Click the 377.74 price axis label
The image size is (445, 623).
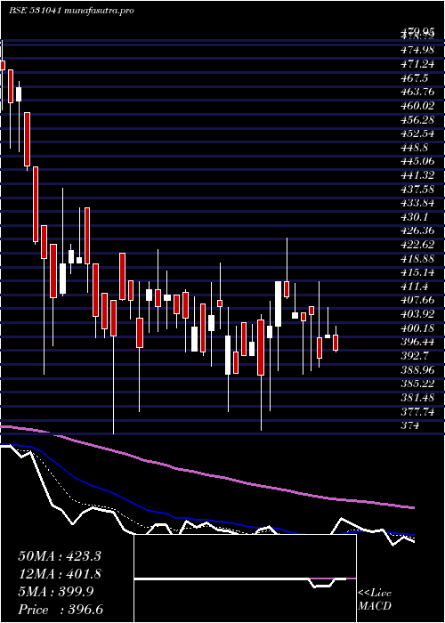pos(417,410)
